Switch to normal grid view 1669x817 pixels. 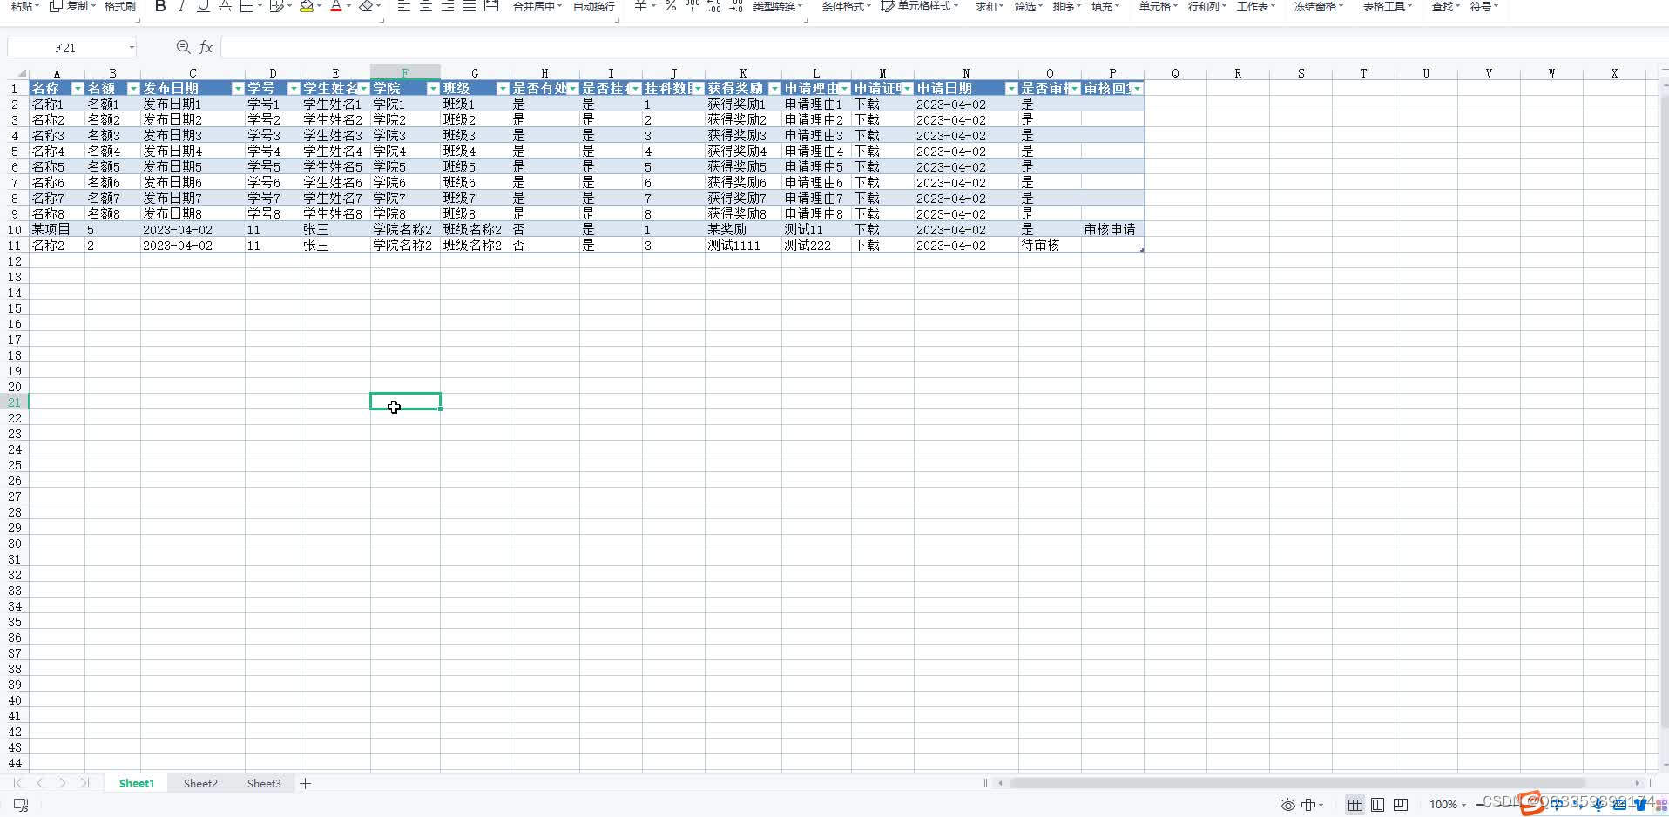pyautogui.click(x=1355, y=805)
